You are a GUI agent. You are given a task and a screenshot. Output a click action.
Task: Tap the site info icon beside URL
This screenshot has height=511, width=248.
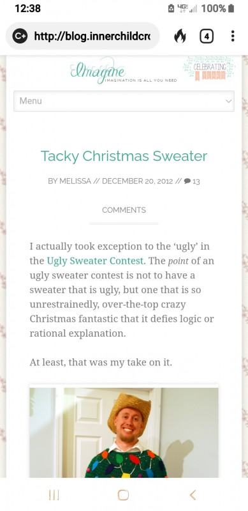20,36
